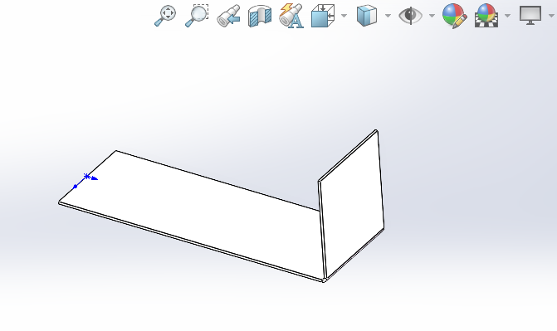Toggle the Hide/Show Items eye icon
This screenshot has height=331, width=557.
pyautogui.click(x=410, y=16)
